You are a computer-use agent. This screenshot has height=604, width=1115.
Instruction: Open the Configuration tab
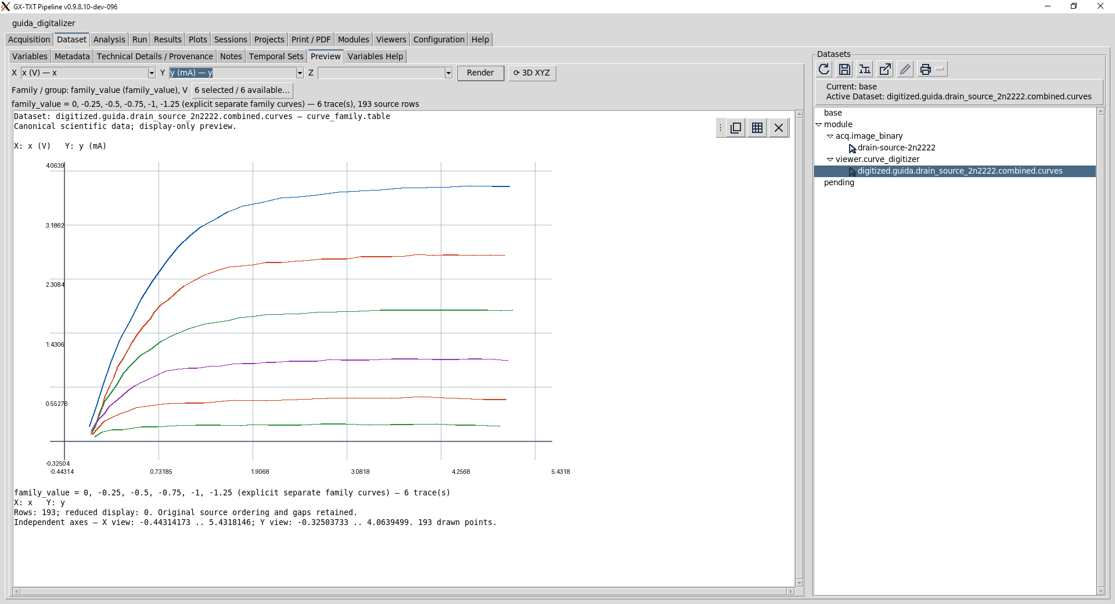pos(439,39)
